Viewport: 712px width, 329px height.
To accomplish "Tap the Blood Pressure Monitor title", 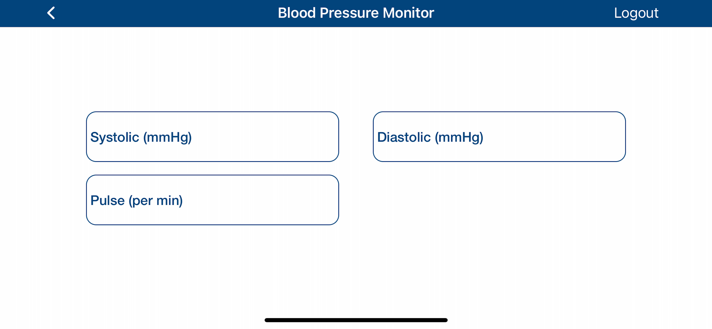I will tap(356, 13).
